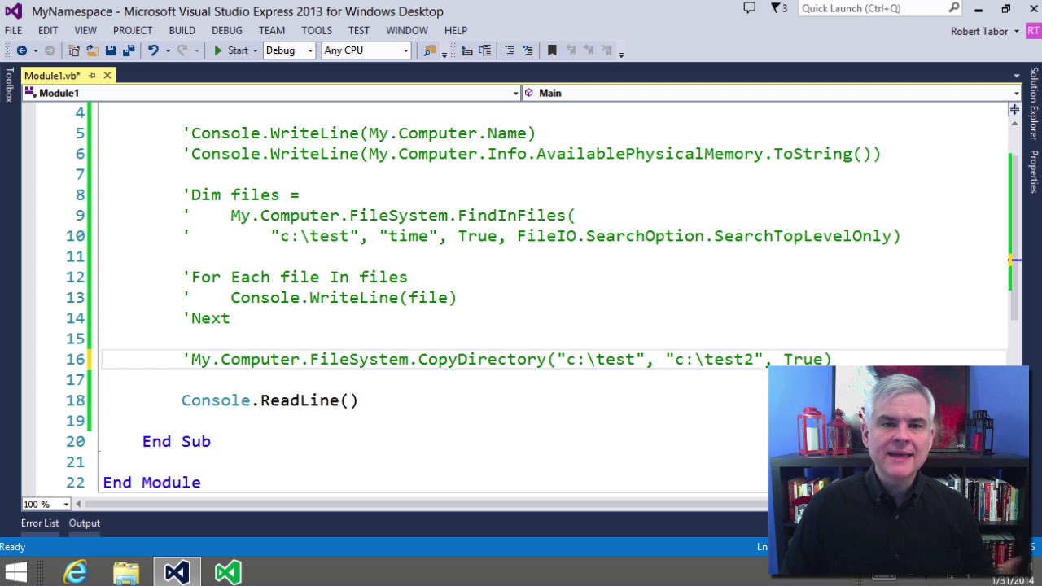The image size is (1042, 586).
Task: Switch to the Error List tab
Action: click(40, 523)
